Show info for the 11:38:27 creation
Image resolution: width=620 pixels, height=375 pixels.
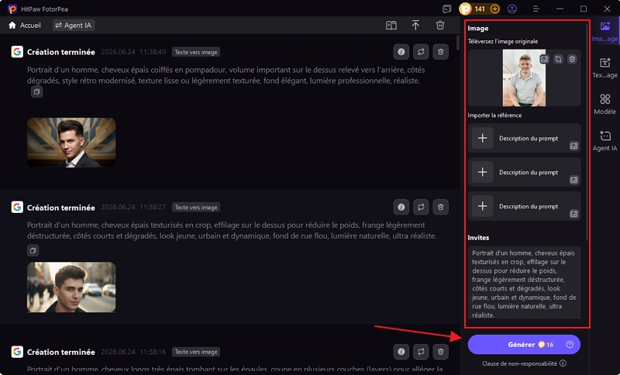tap(401, 207)
